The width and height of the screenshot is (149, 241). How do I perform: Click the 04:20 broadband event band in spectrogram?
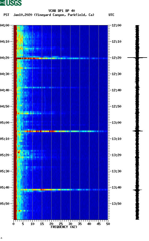61,58
